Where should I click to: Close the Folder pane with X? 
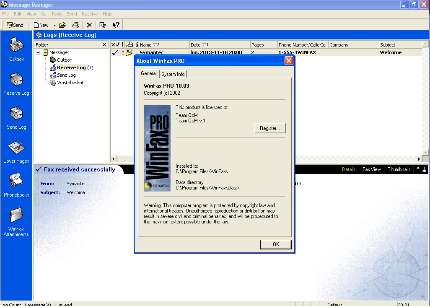pyautogui.click(x=104, y=45)
